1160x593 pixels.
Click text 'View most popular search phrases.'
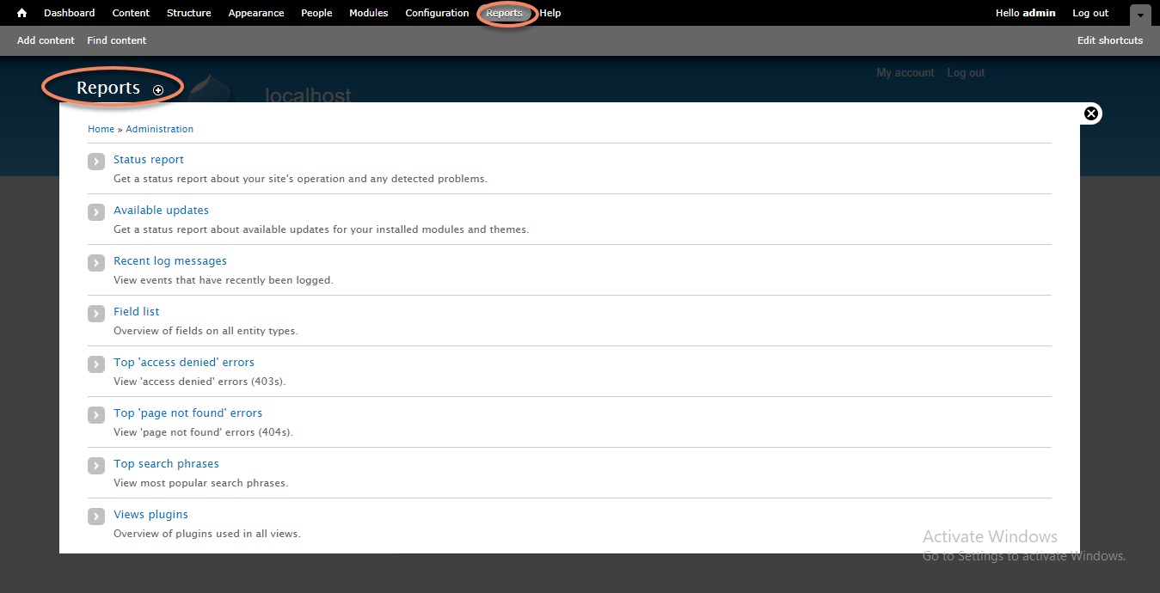pyautogui.click(x=201, y=483)
